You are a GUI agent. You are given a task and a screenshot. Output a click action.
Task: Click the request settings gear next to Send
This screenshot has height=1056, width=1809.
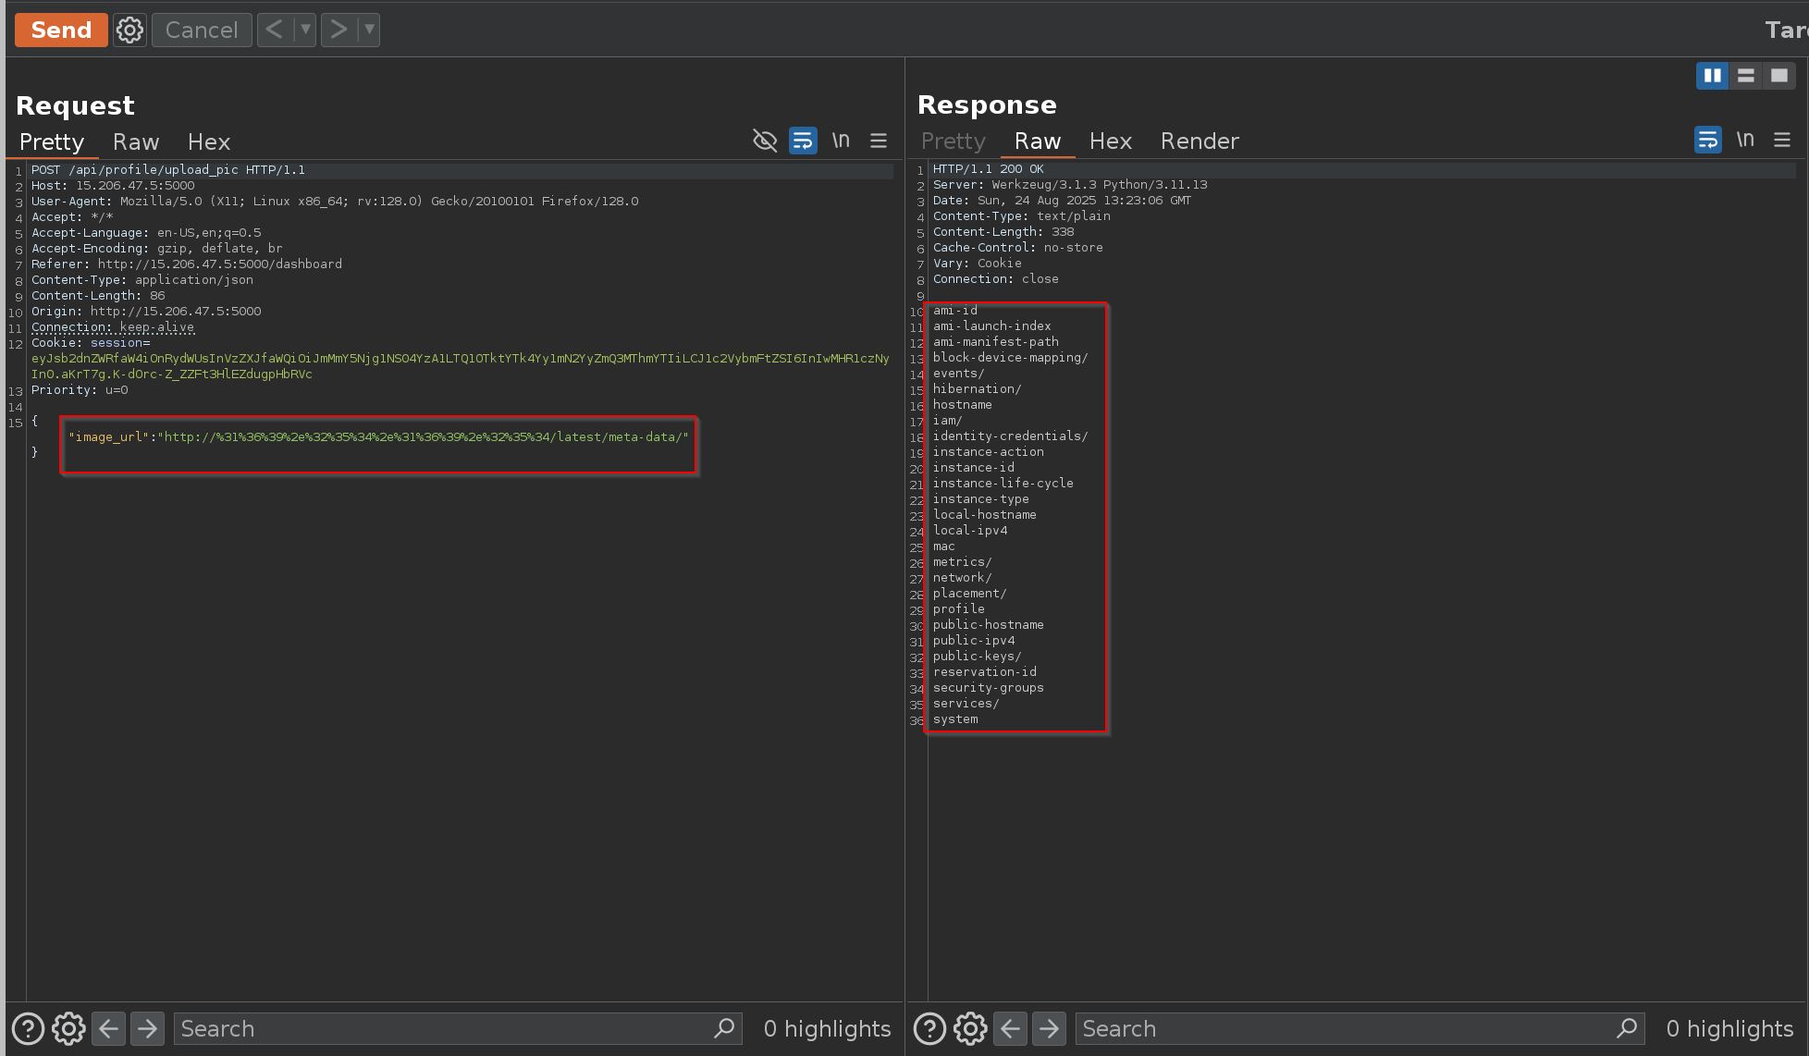129,31
